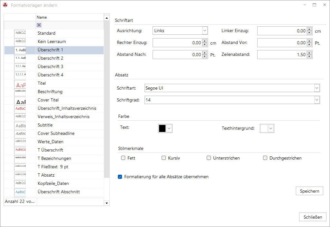The image size is (330, 227).
Task: Click the Name column filter icon
Action: click(39, 25)
